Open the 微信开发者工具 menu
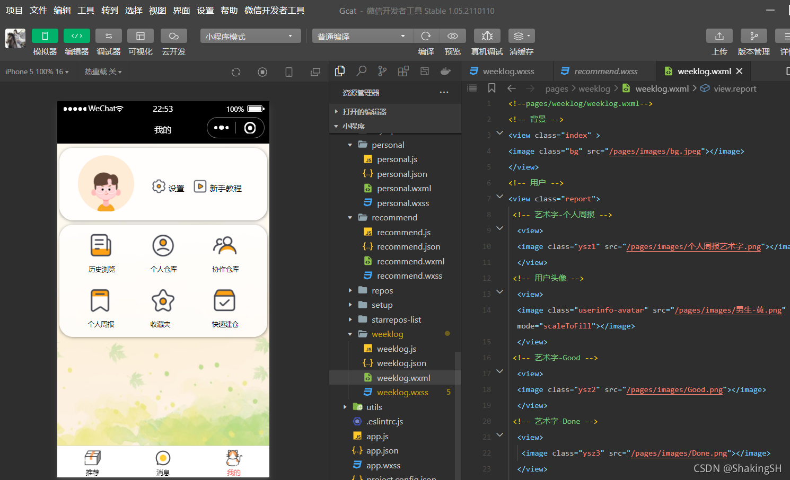Viewport: 790px width, 480px height. click(x=275, y=11)
